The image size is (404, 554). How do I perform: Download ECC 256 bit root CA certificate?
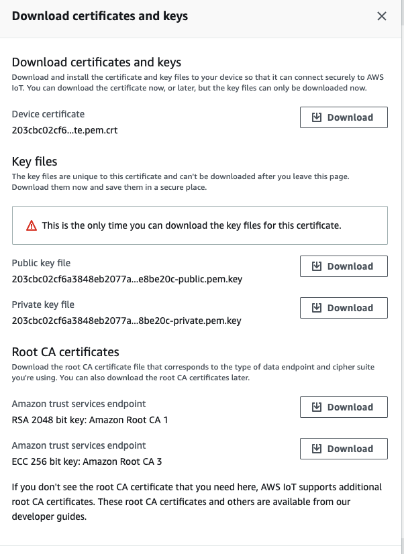tap(344, 449)
